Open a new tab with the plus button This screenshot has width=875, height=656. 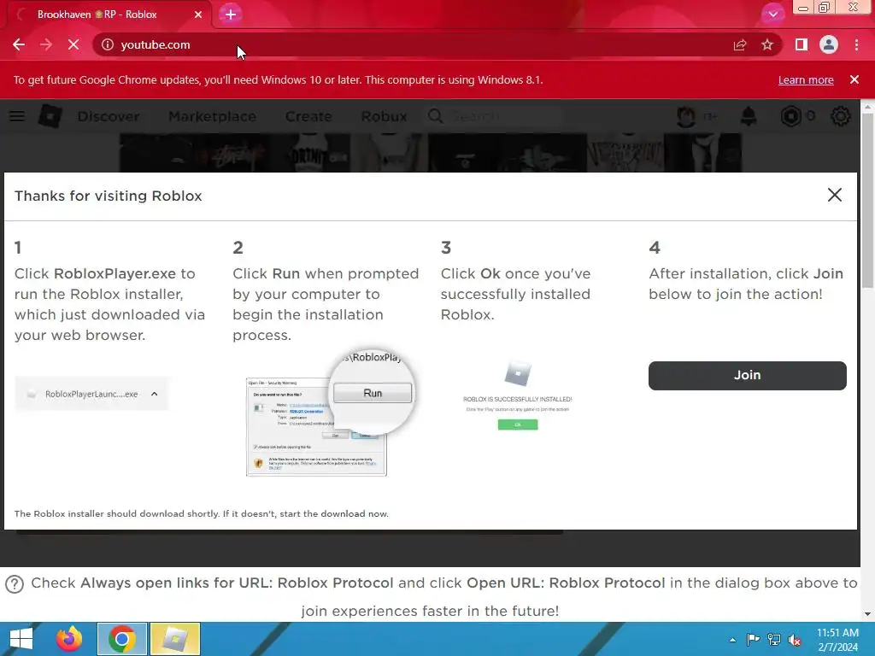pyautogui.click(x=231, y=15)
